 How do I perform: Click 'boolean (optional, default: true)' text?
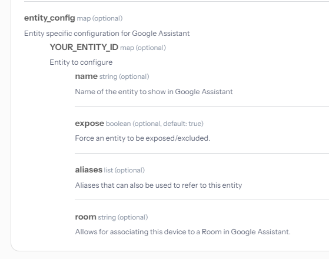click(155, 124)
